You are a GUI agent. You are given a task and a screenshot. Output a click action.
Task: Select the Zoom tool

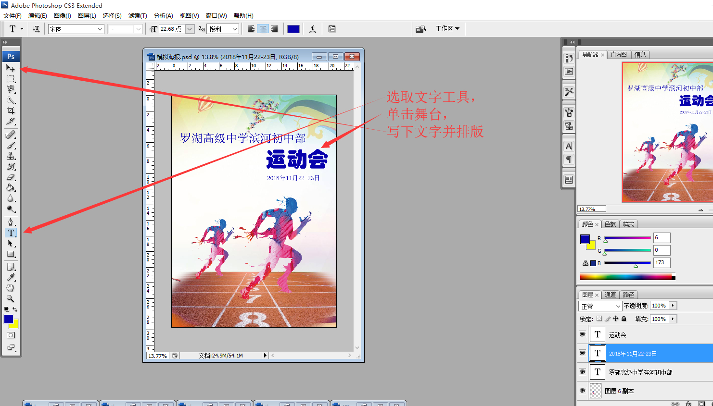[11, 298]
